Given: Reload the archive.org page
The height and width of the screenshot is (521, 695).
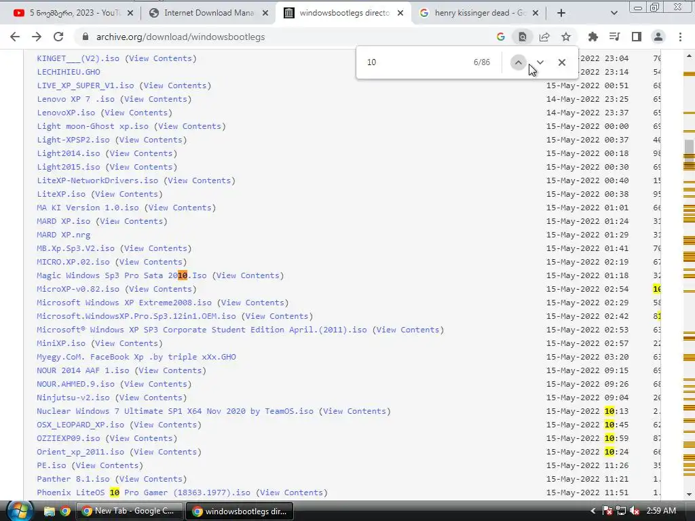Looking at the screenshot, I should 58,37.
